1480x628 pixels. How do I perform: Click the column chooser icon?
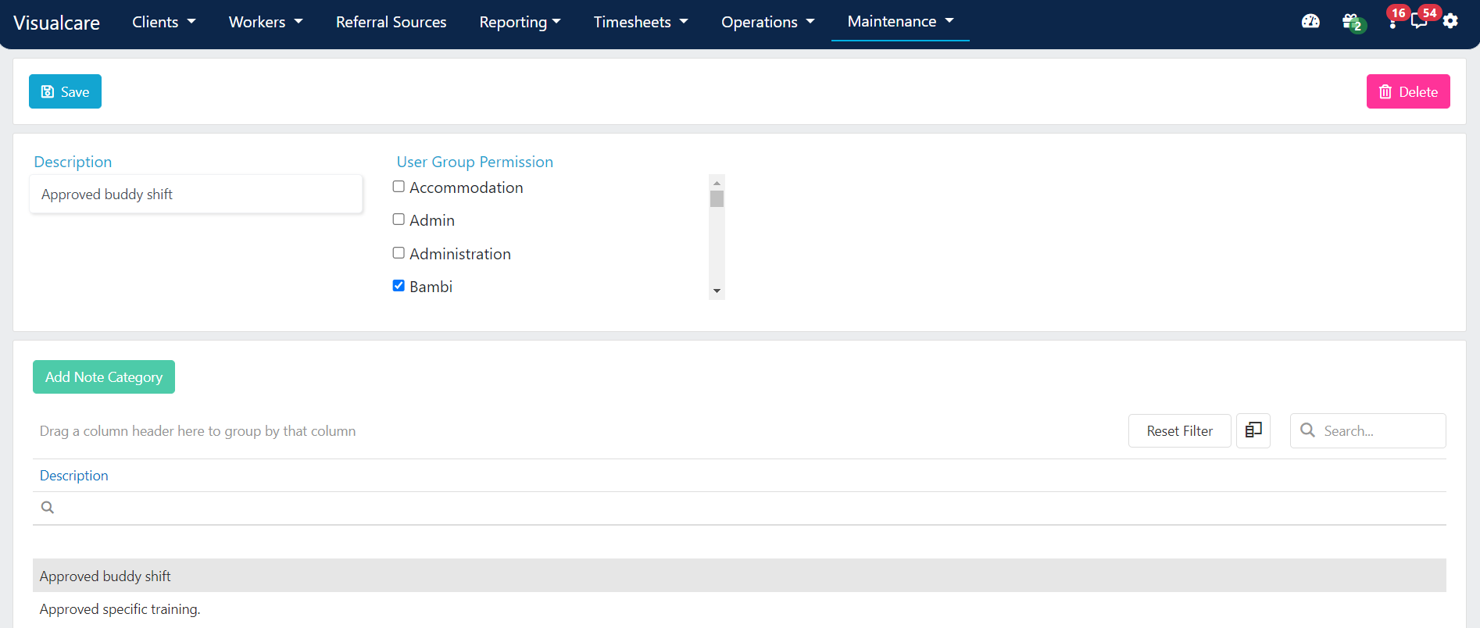pyautogui.click(x=1253, y=430)
